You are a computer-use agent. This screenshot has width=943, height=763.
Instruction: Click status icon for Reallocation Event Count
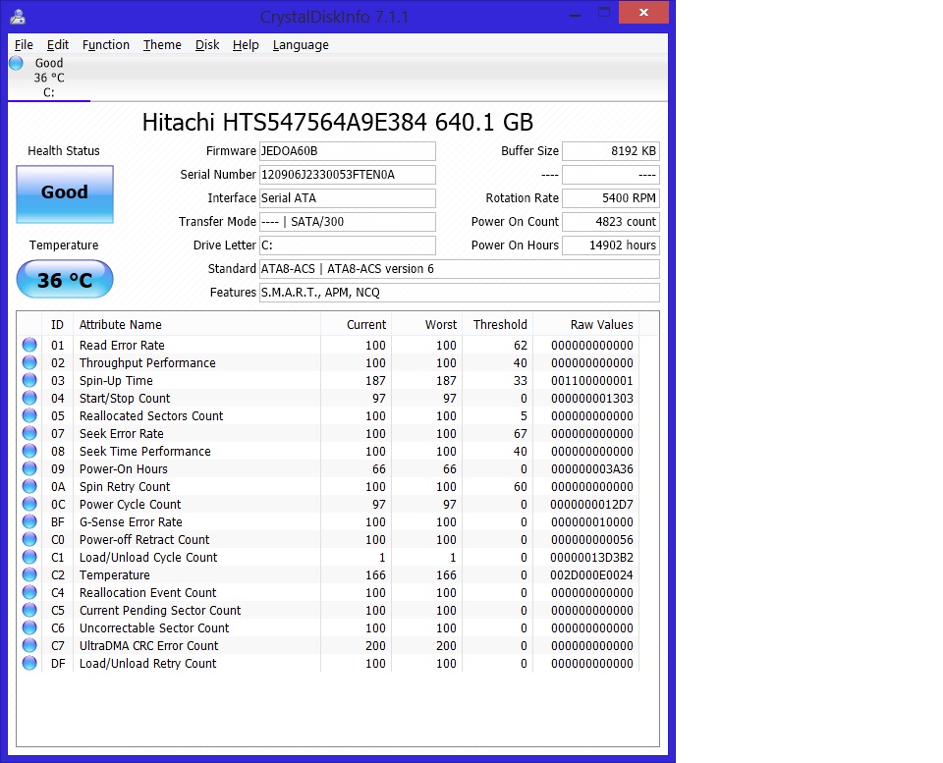tap(29, 592)
